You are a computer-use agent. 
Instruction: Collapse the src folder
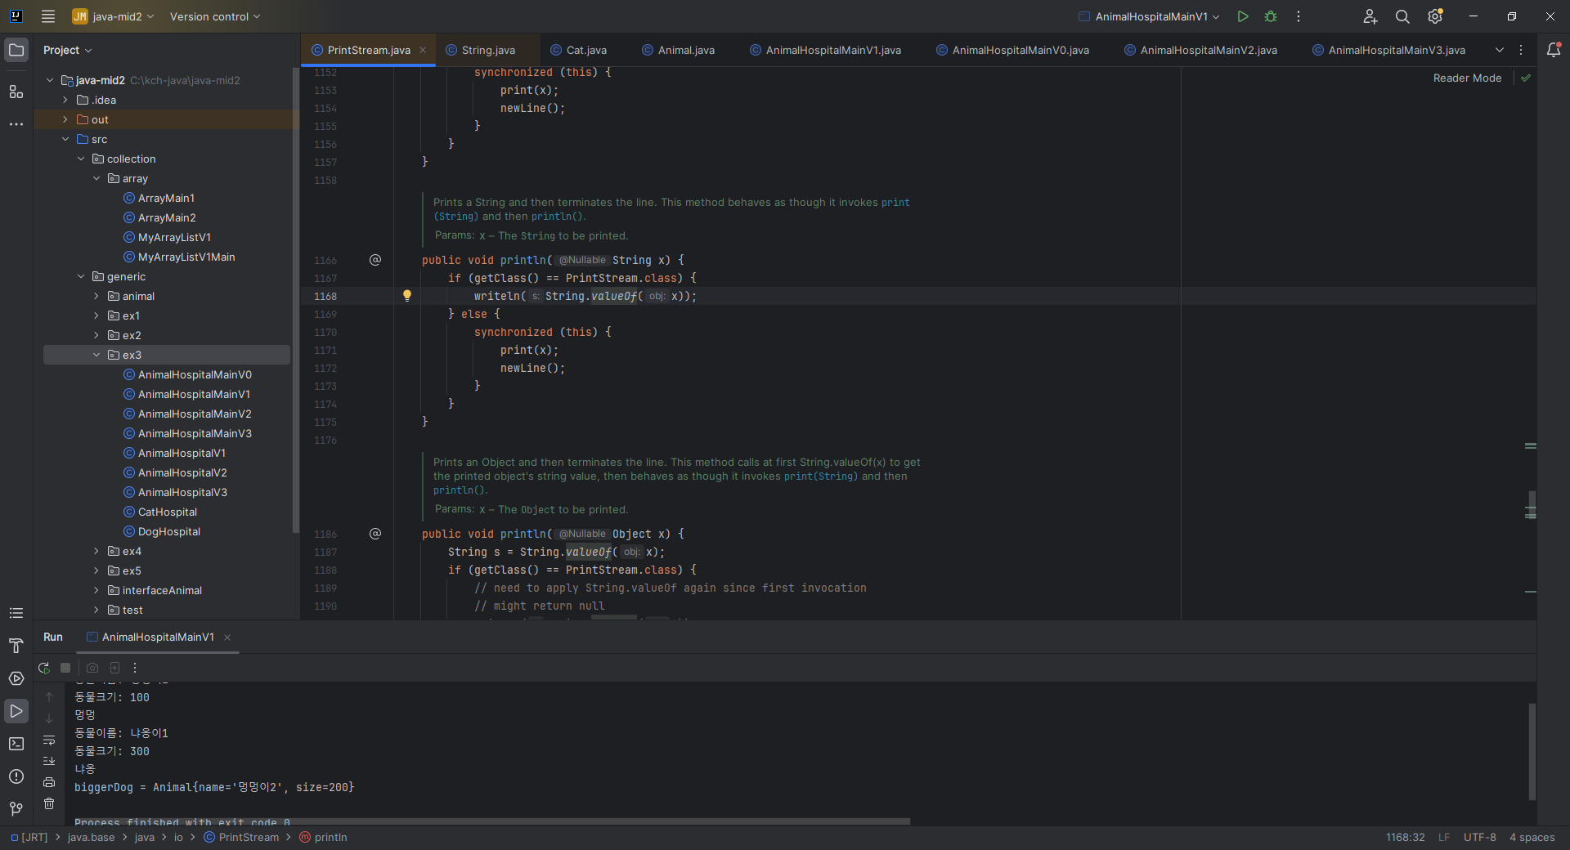point(65,139)
